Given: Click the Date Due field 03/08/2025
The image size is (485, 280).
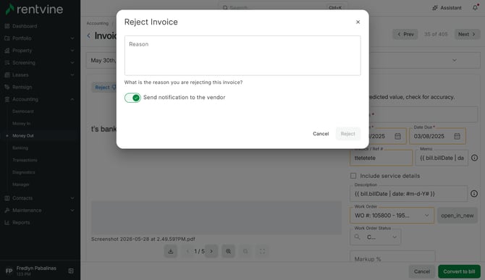Looking at the screenshot, I should pyautogui.click(x=437, y=136).
